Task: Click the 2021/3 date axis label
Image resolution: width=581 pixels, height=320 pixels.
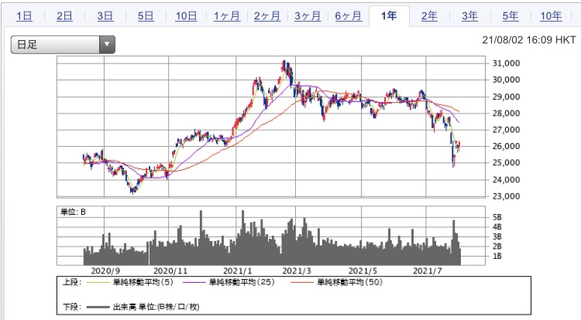Action: click(297, 271)
